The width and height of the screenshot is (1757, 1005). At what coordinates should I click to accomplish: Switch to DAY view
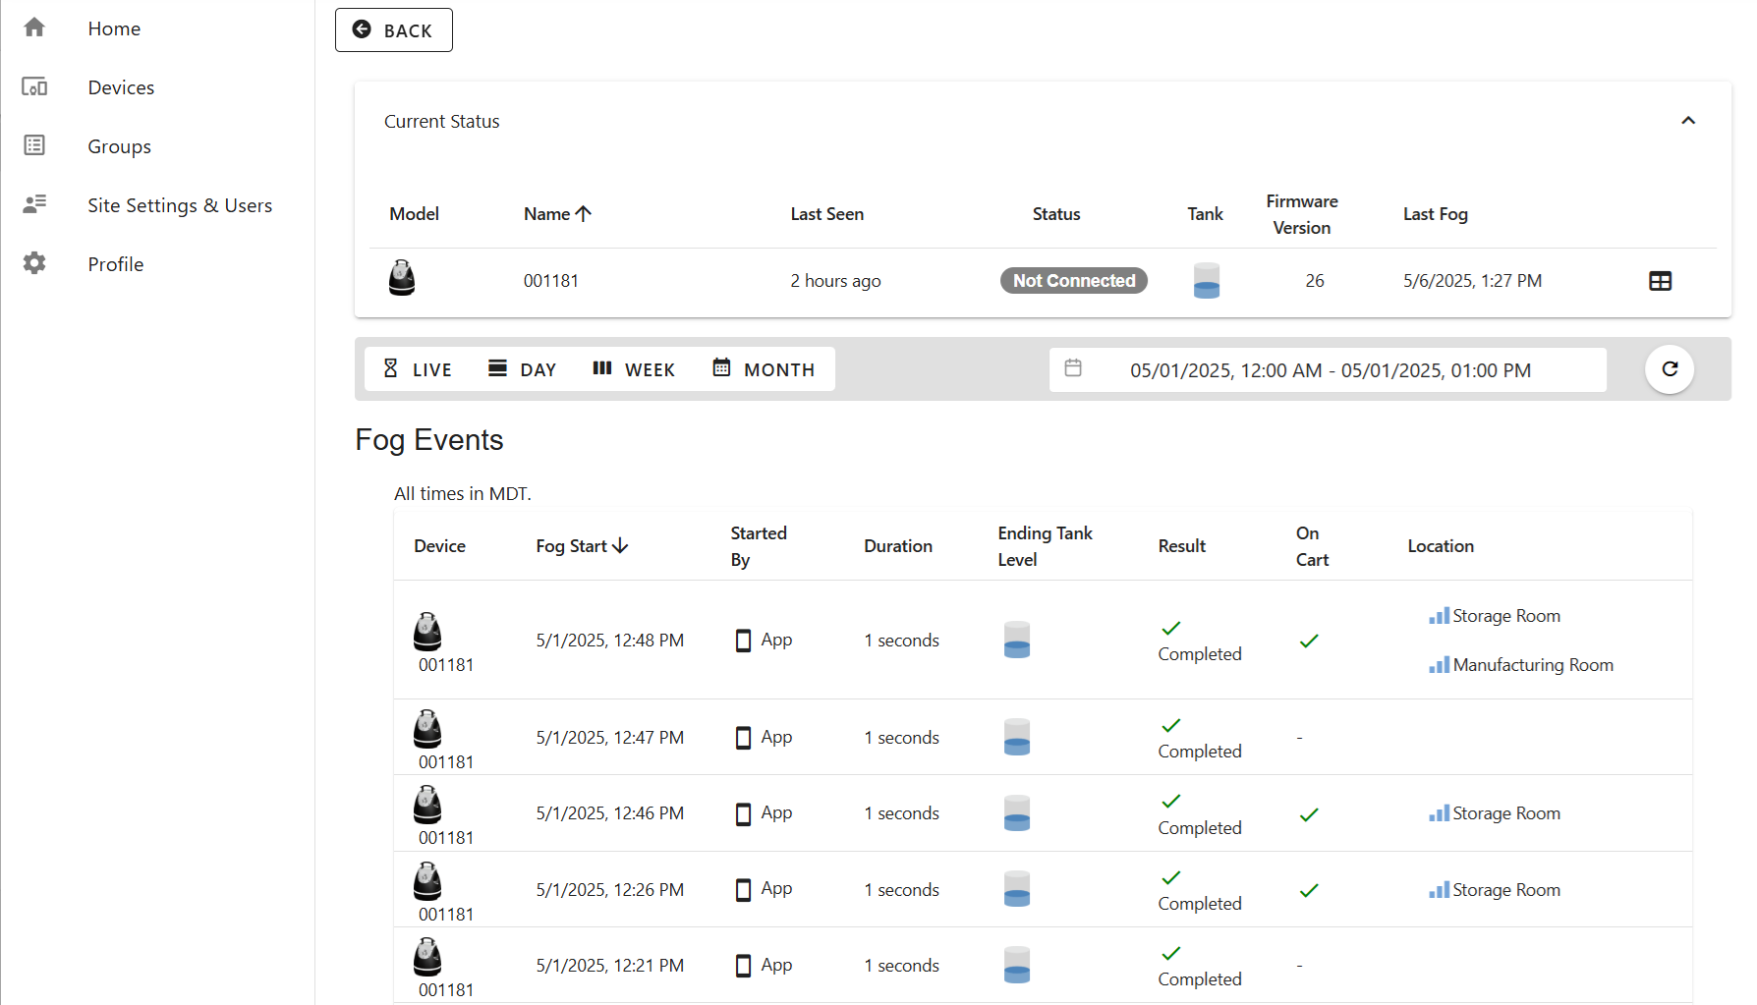tap(522, 369)
